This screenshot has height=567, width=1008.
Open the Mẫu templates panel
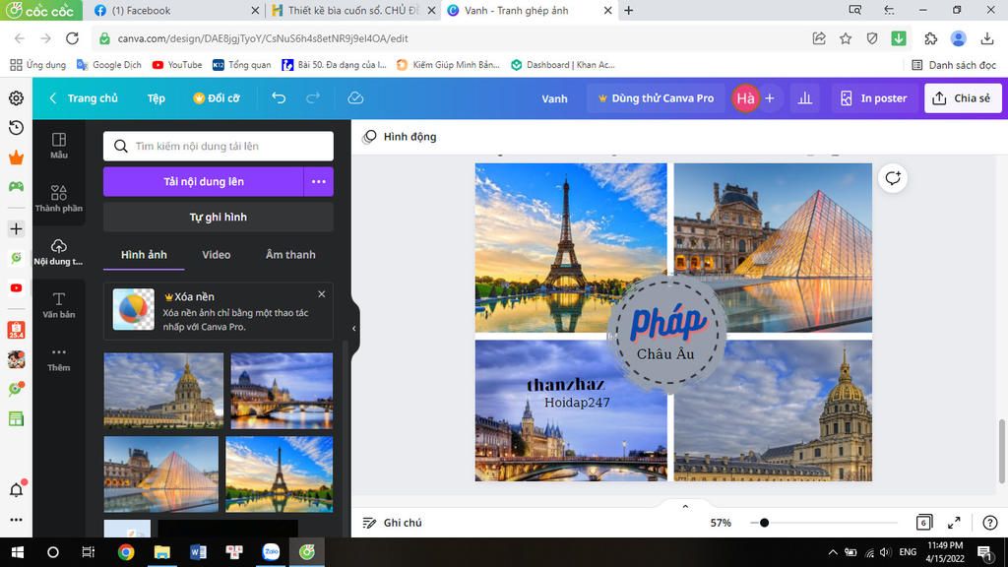58,146
